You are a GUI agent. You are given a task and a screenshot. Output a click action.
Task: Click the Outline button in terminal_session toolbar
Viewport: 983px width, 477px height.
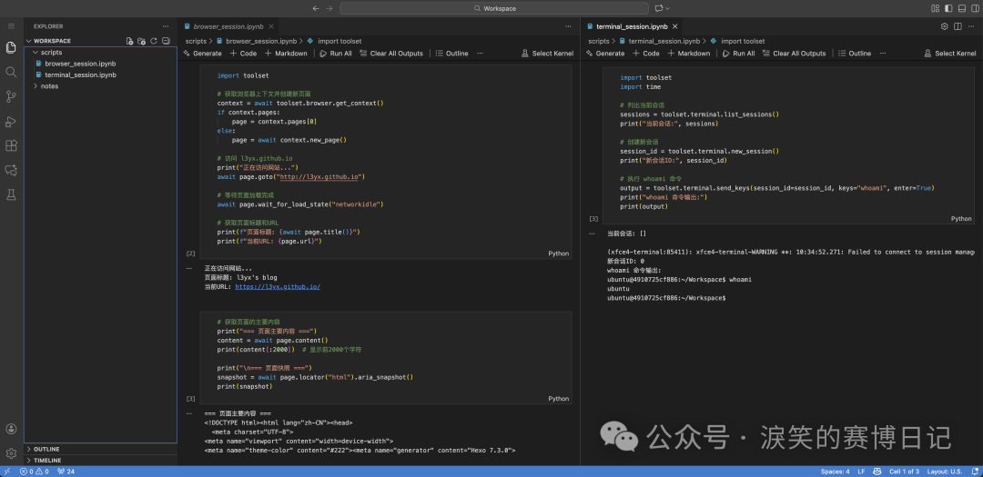[855, 54]
